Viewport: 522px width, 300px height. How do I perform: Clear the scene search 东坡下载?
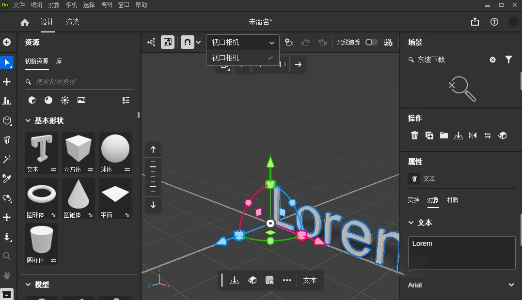(493, 60)
